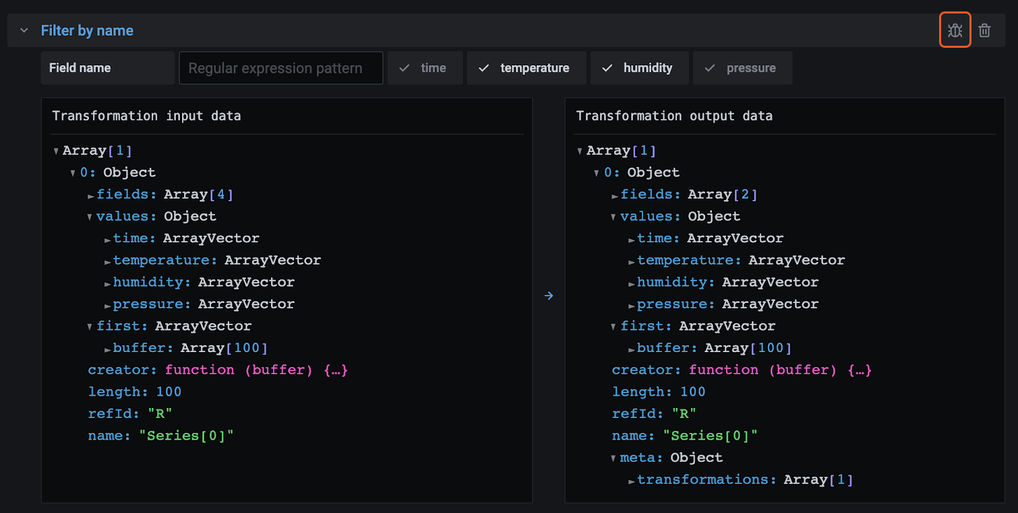
Task: Expand pressure ArrayVector in output data
Action: 632,304
